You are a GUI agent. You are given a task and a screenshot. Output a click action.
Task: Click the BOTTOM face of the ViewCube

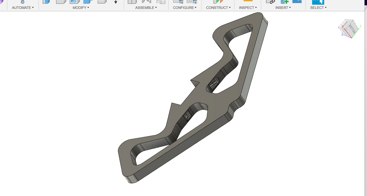coord(353,29)
